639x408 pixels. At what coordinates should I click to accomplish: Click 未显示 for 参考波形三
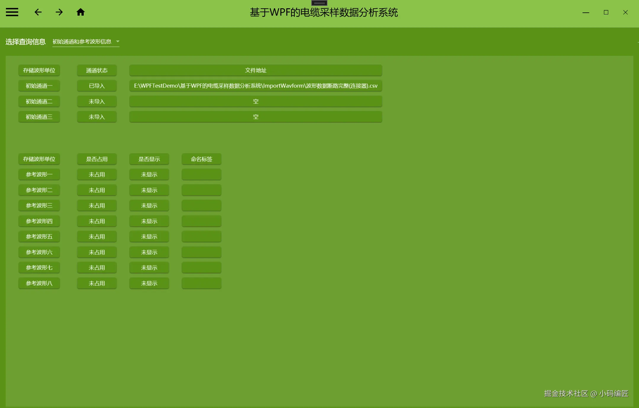[149, 206]
